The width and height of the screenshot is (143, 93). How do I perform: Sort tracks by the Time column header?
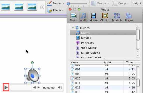point(129,62)
